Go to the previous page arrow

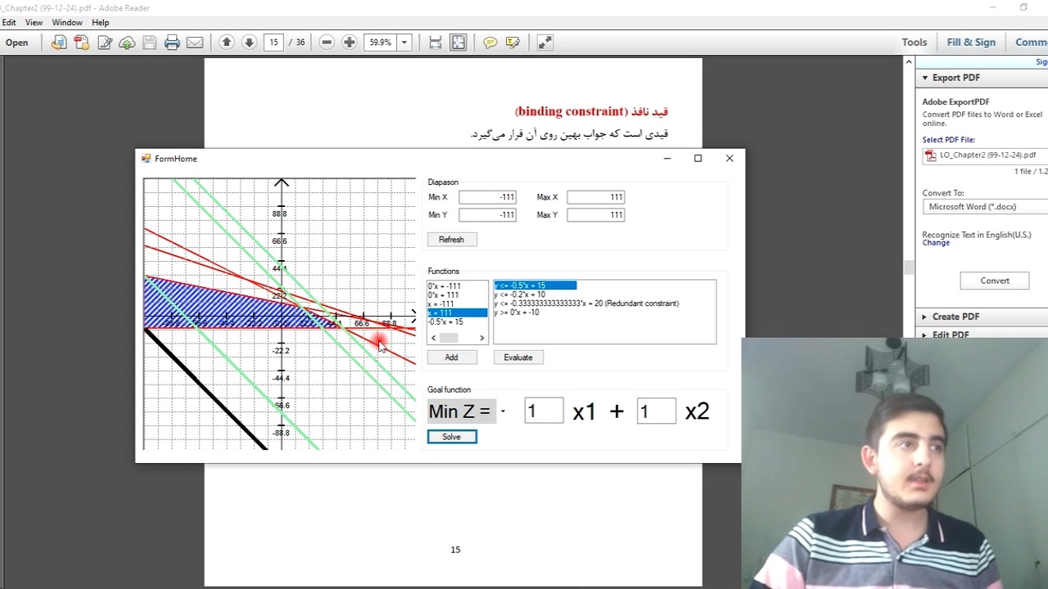[227, 43]
